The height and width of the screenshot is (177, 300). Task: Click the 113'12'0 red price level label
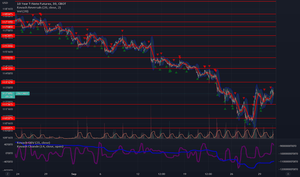point(8,82)
